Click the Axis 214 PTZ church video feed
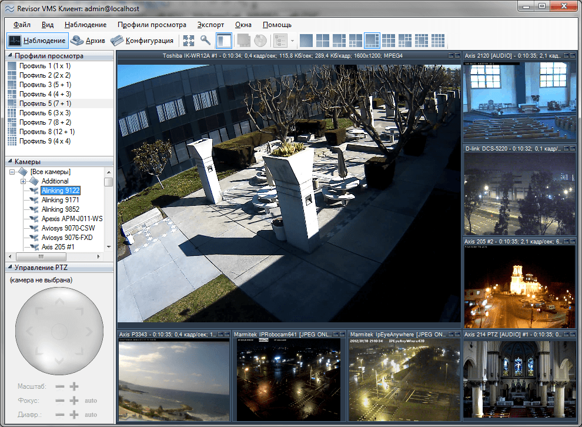582x427 pixels. (x=519, y=379)
